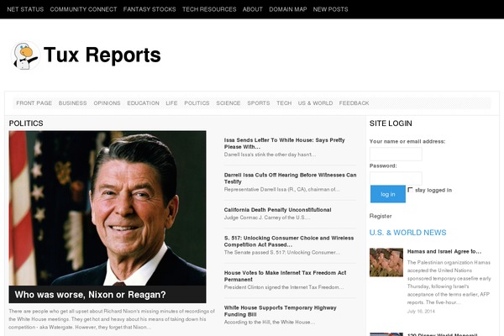Screen dimensions: 504x336
Task: View NEW POSTS in the top bar
Action: click(330, 9)
